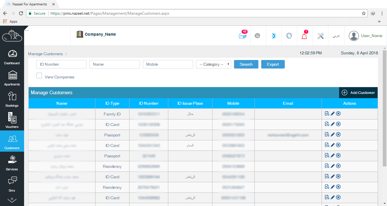Open the Category dropdown filter

pos(214,64)
